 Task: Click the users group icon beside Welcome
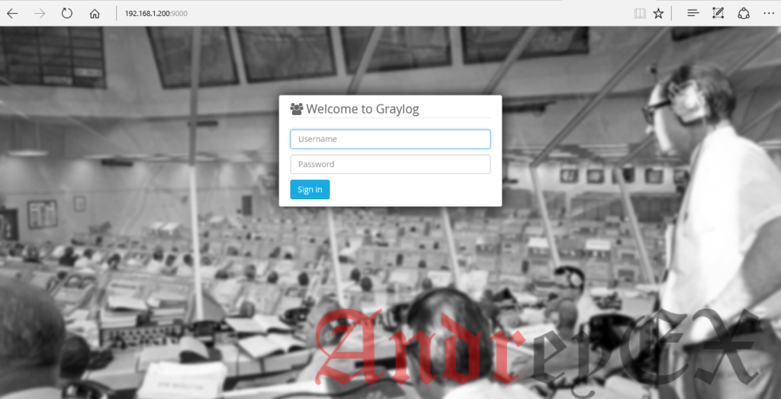(297, 109)
